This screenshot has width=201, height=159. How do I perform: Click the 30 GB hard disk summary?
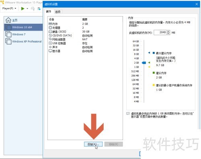pos(86,32)
